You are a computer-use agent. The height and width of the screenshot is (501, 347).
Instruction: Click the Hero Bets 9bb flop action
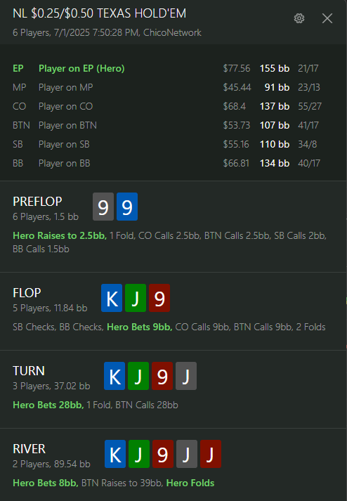[x=140, y=327]
